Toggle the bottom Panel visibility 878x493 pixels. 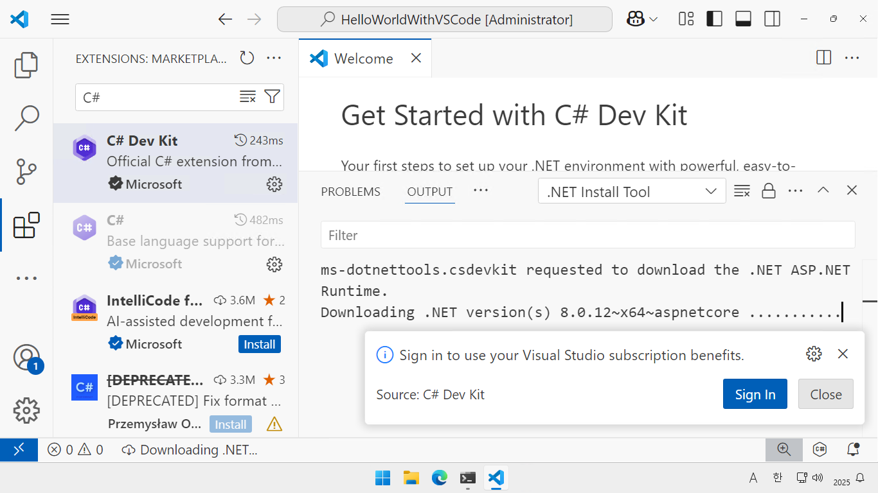pos(743,19)
